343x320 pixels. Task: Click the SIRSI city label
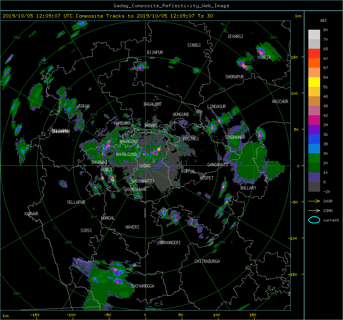(86, 231)
